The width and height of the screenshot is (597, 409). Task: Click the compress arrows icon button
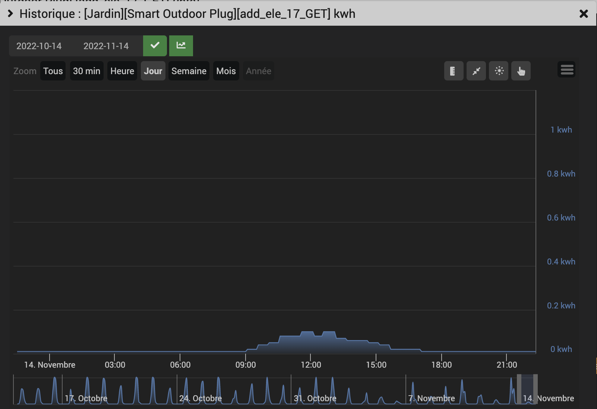476,71
